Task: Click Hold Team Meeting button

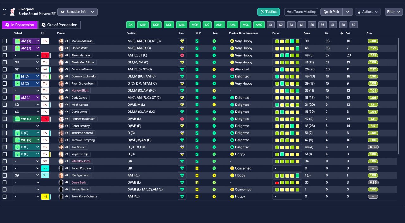Action: [x=301, y=12]
